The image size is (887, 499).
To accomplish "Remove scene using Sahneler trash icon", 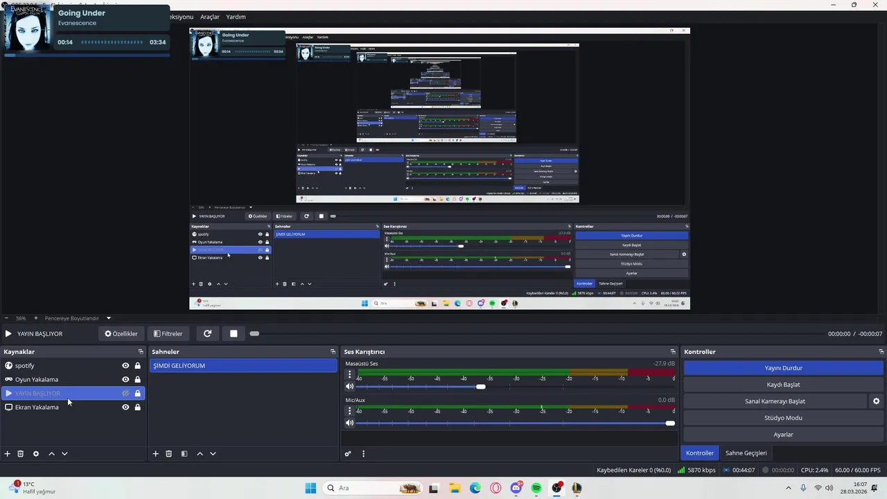I will [x=168, y=454].
